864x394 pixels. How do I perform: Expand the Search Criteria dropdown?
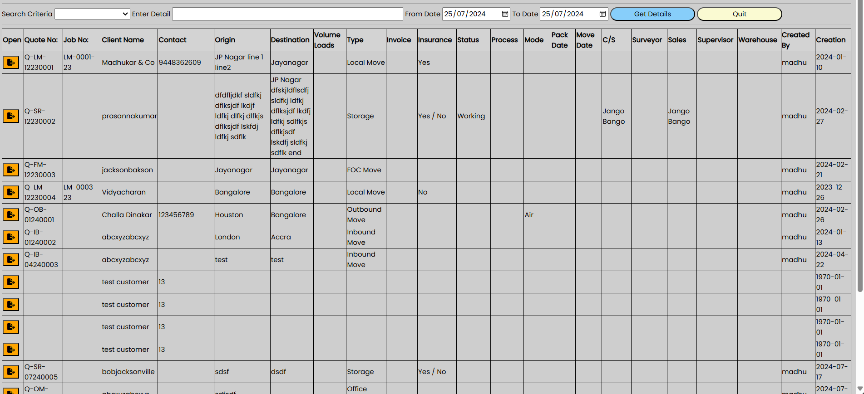(92, 14)
